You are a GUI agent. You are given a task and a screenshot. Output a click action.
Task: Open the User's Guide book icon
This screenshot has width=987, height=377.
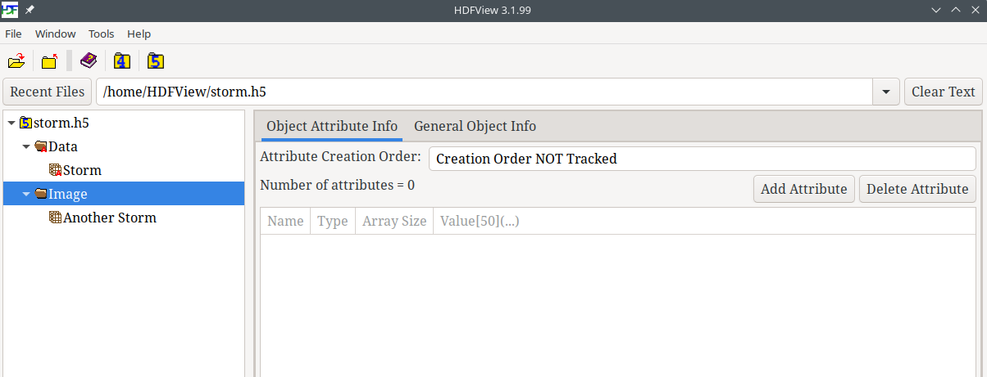[x=89, y=61]
